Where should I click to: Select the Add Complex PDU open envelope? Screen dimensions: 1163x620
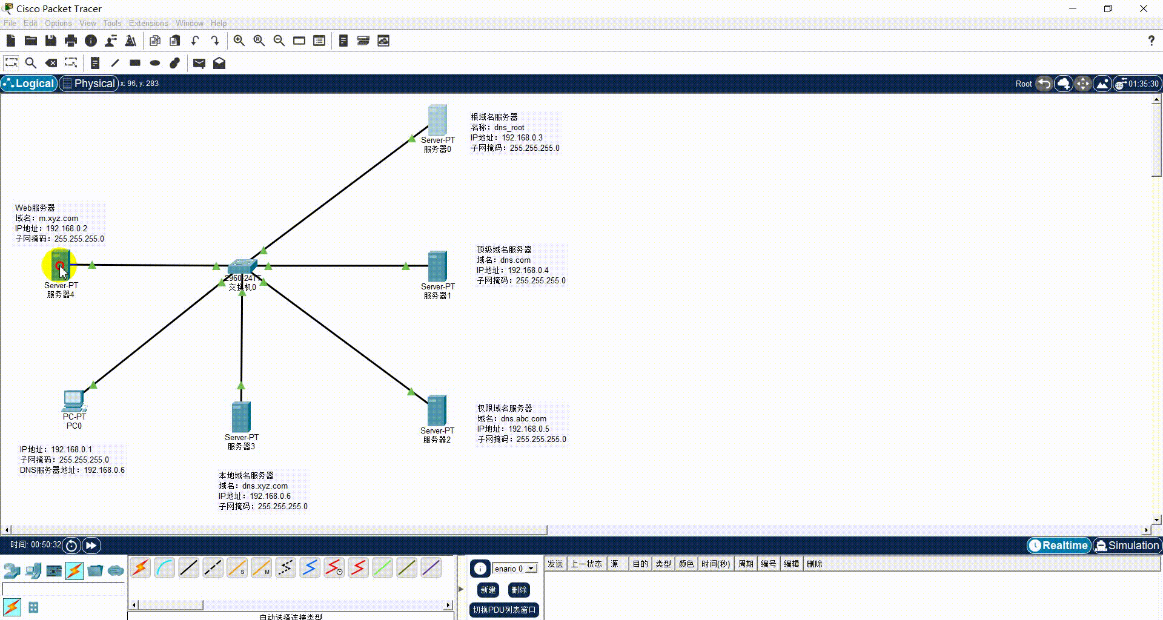(219, 63)
